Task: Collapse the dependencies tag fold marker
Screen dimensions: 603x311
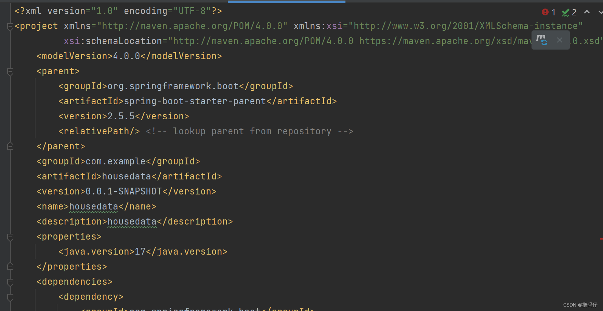Action: point(10,282)
